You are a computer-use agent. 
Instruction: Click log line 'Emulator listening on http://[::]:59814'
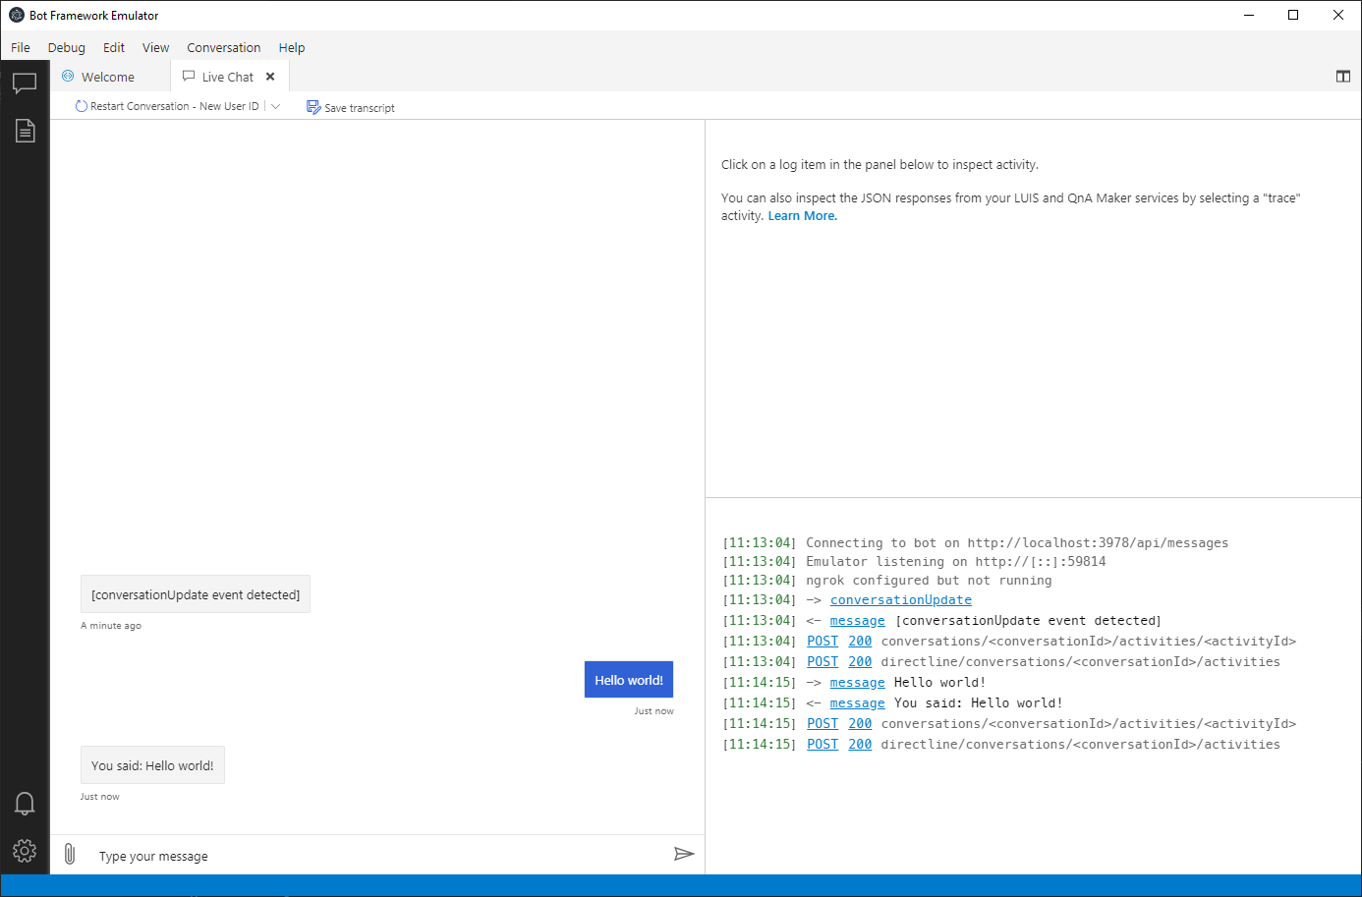point(956,562)
